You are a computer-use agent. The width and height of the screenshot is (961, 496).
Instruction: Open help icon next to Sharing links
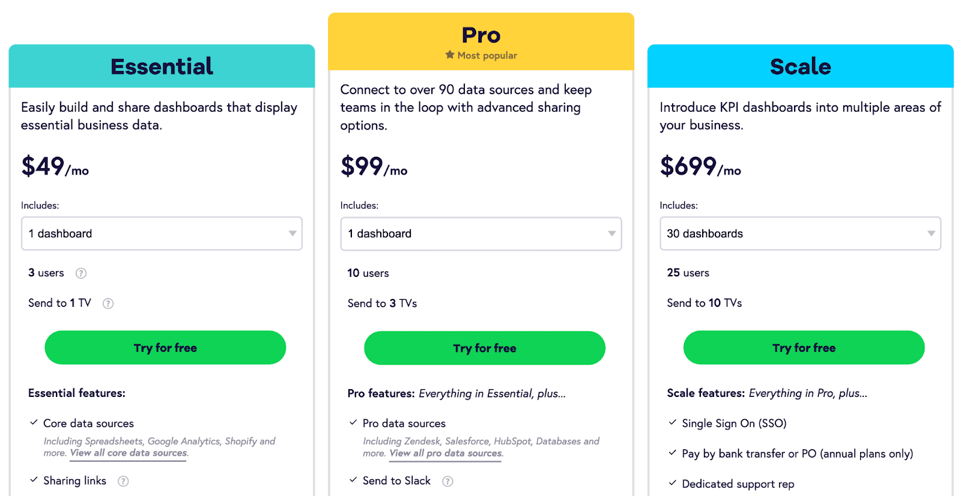tap(123, 481)
